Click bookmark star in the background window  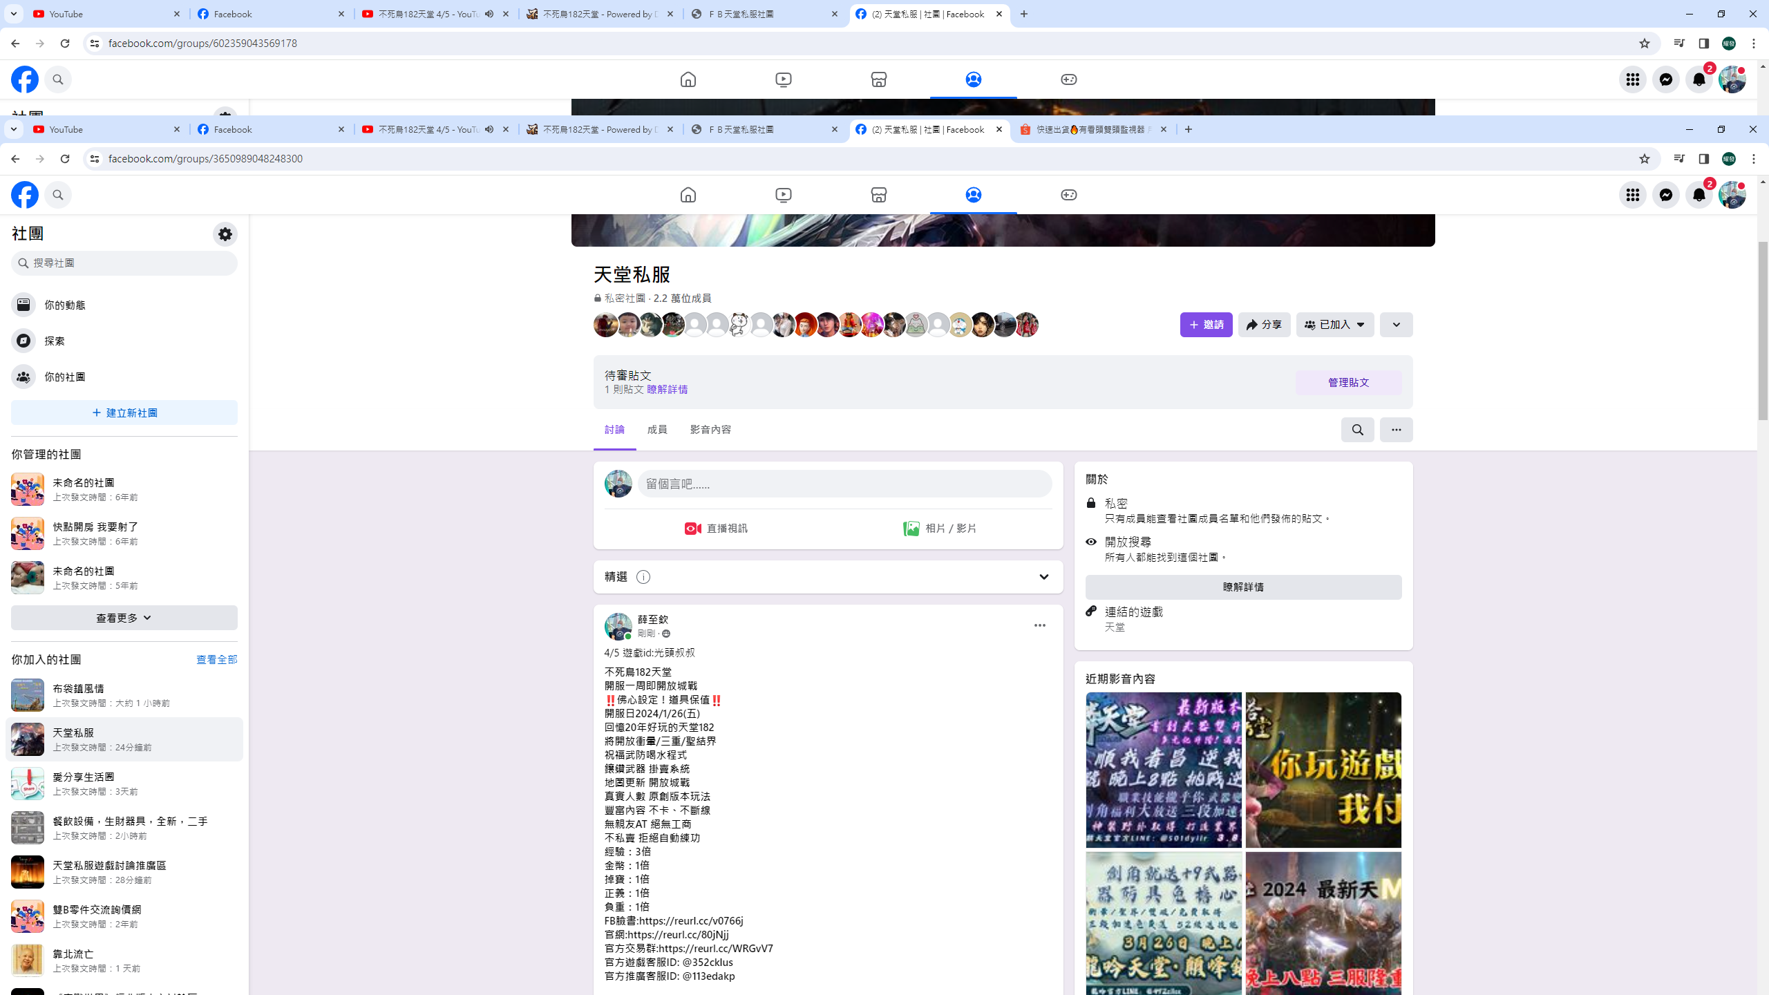tap(1645, 44)
